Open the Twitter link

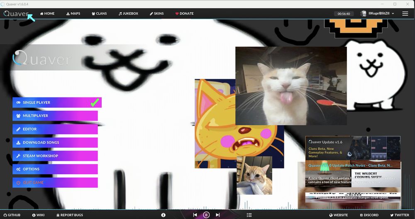pos(400,215)
